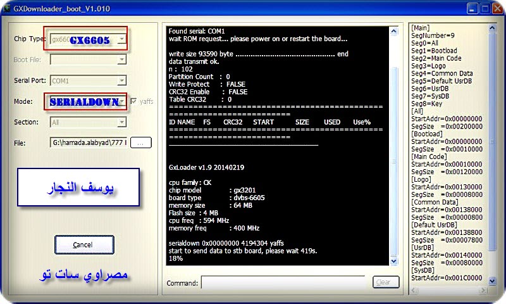Open the Section dropdown showing All

click(121, 122)
